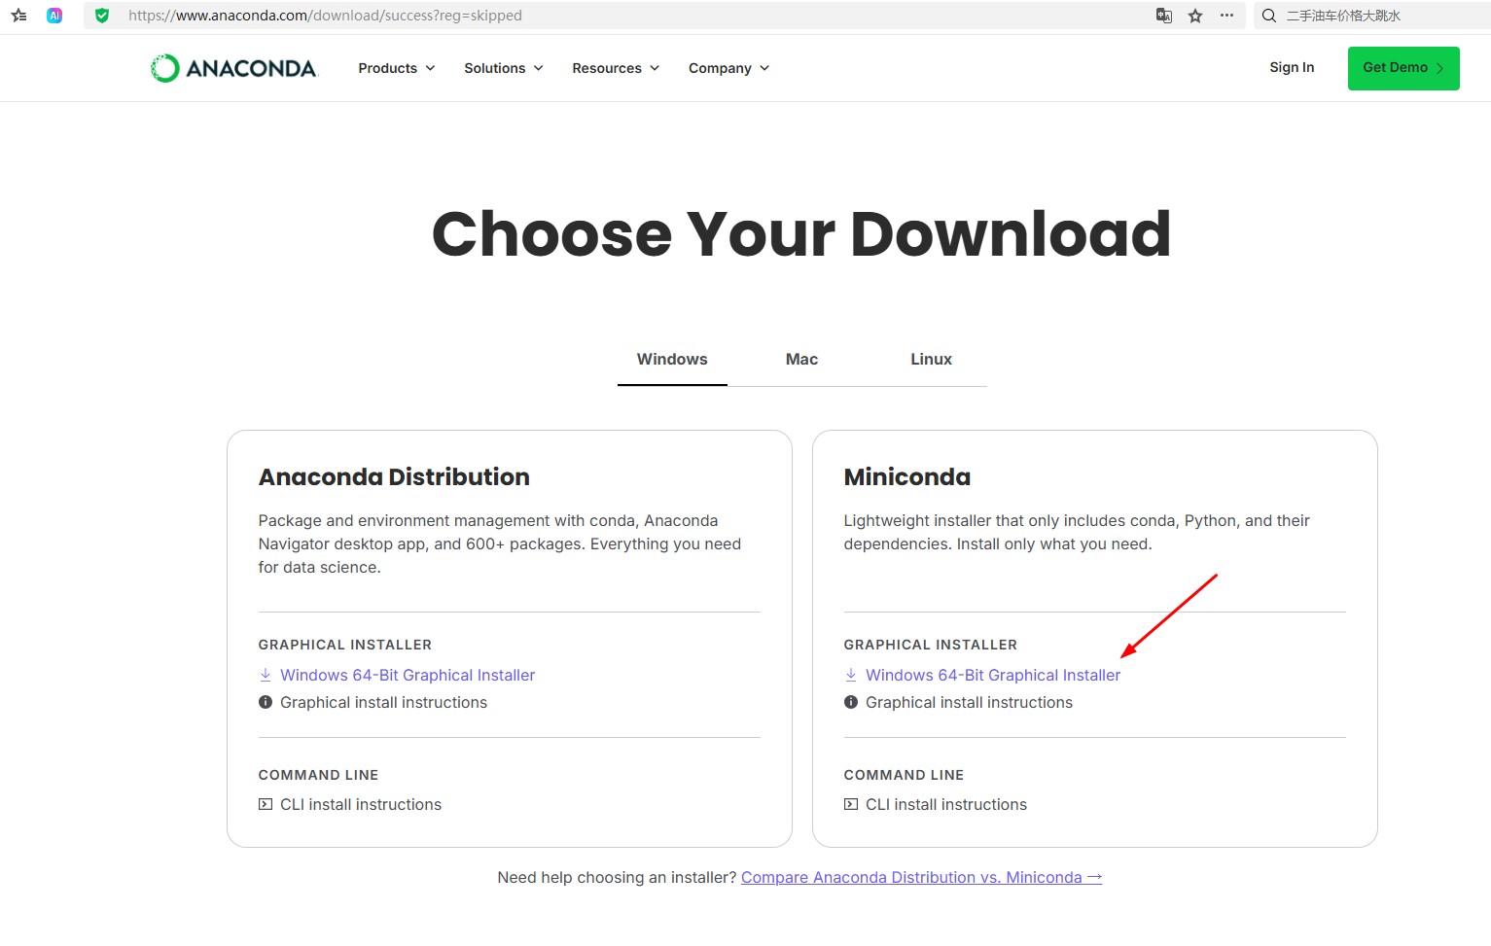The height and width of the screenshot is (946, 1491).
Task: Open the browser favorites list icon
Action: 18,16
